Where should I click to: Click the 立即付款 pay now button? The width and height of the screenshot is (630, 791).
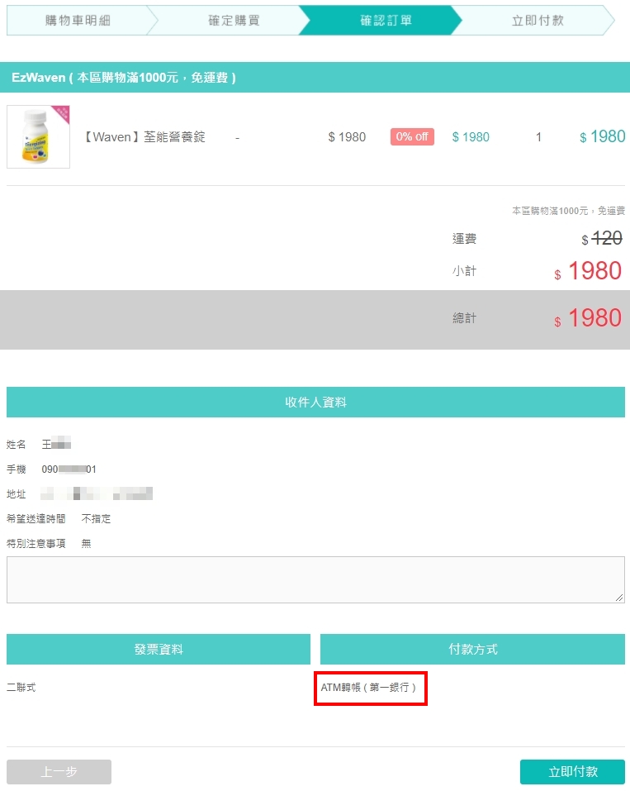[x=572, y=771]
